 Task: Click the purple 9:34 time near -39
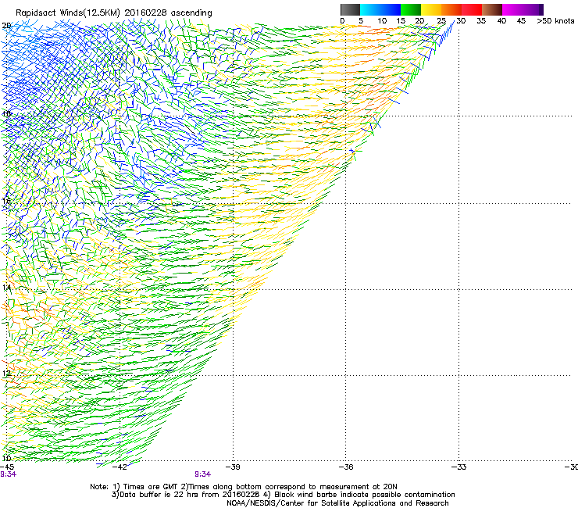tap(203, 474)
